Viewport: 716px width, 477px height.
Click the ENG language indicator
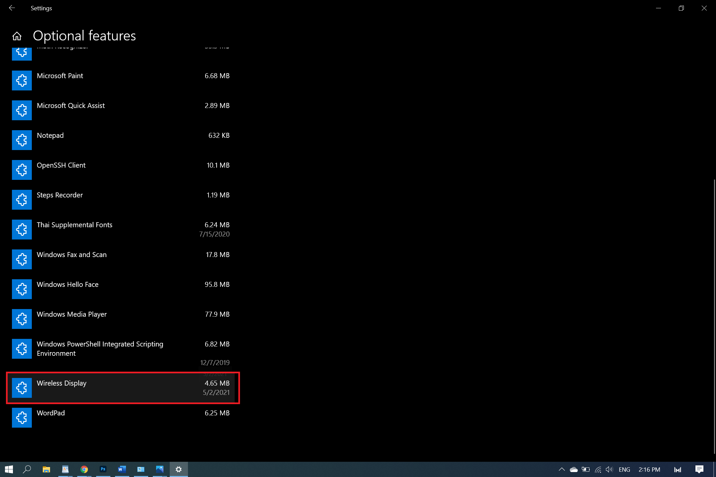(625, 469)
